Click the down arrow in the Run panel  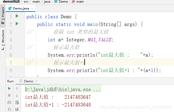click(17, 95)
